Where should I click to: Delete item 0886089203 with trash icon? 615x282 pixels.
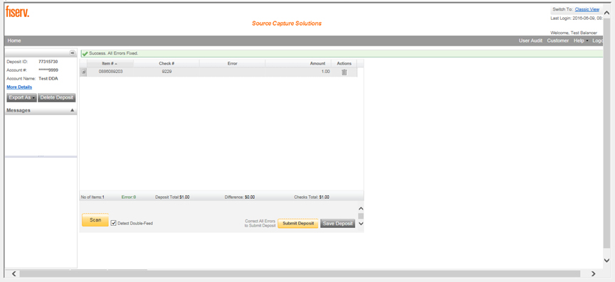point(344,72)
